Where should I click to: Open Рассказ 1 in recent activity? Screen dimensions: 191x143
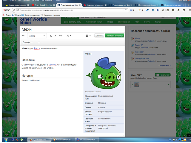coord(140,52)
